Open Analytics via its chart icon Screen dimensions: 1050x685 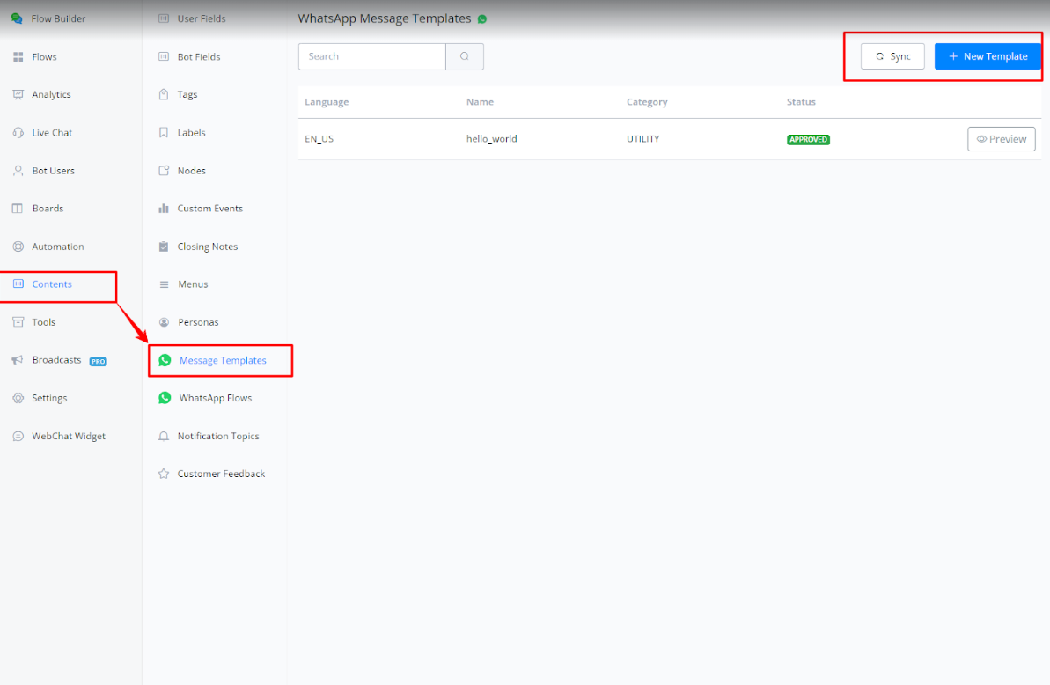[18, 95]
